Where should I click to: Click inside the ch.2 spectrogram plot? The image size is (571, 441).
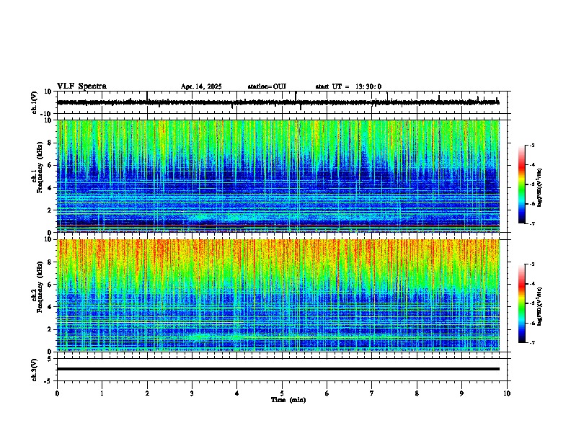pos(278,295)
